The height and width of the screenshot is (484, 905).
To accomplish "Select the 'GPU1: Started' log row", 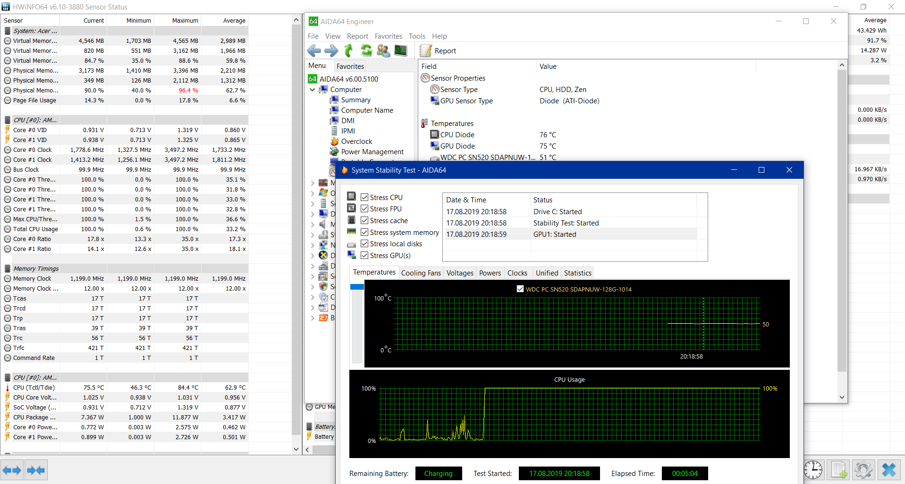I will click(x=571, y=234).
